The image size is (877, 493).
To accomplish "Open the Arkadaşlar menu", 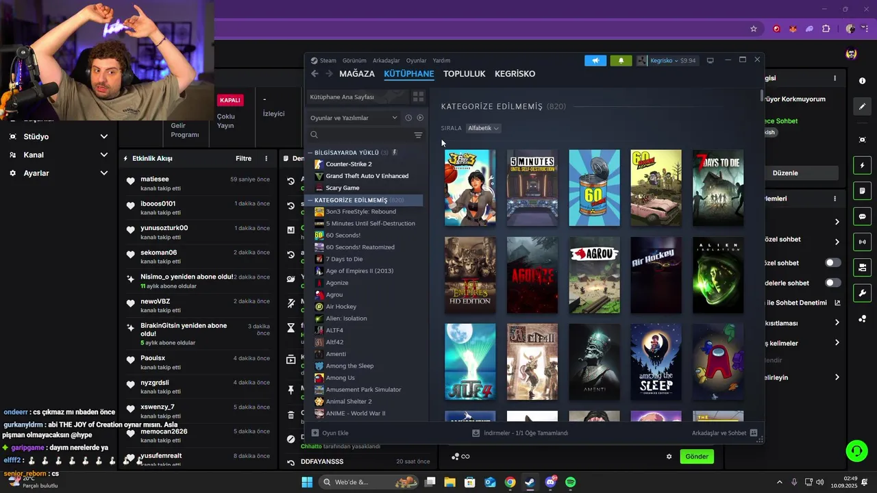I will coord(386,60).
